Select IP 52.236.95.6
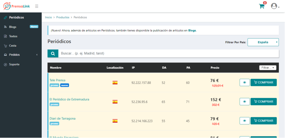 [139, 102]
